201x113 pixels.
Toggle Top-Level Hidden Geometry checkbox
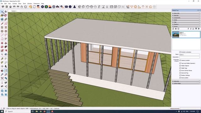[180, 63]
